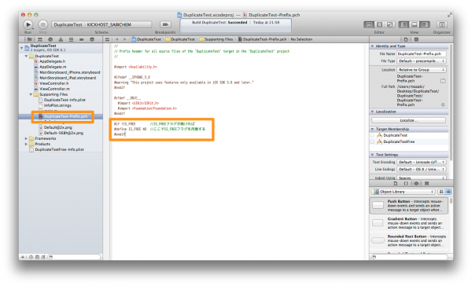Collapse the Text Settings section
472x286 pixels.
click(x=372, y=155)
